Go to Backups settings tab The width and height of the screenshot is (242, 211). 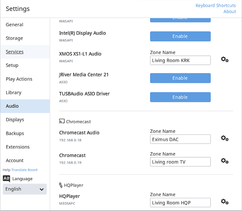(x=25, y=133)
